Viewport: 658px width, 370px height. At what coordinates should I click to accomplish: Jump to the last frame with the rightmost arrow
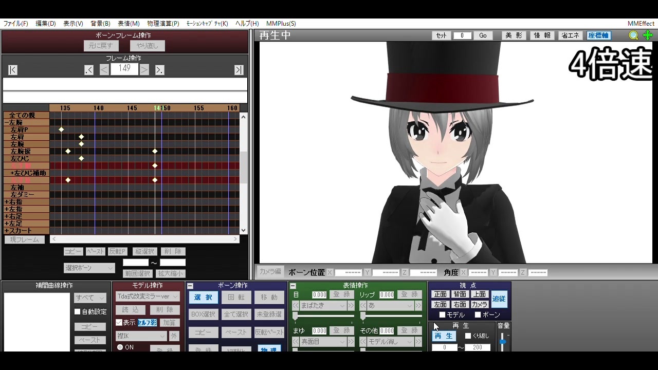[238, 69]
